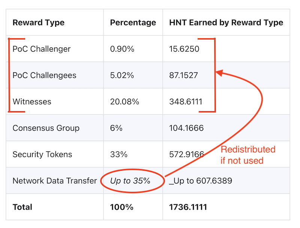Select the "Security Tokens" row label
The width and height of the screenshot is (300, 228).
[42, 154]
